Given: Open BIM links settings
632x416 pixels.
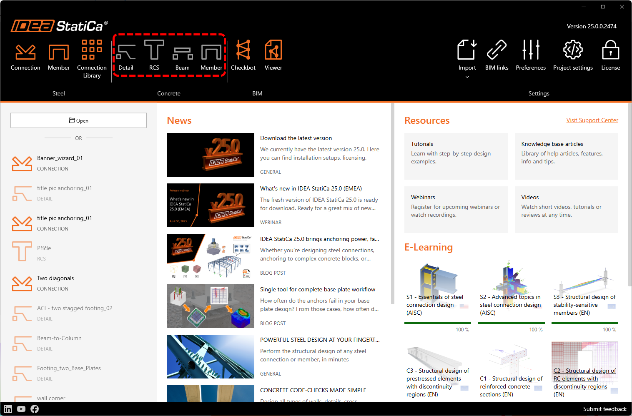Looking at the screenshot, I should click(497, 55).
